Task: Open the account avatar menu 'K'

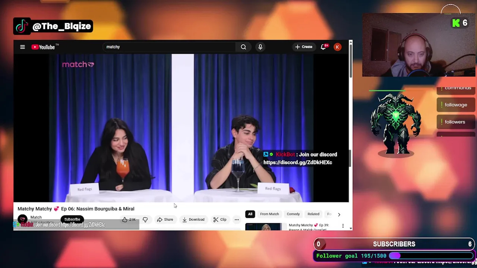Action: pos(337,47)
